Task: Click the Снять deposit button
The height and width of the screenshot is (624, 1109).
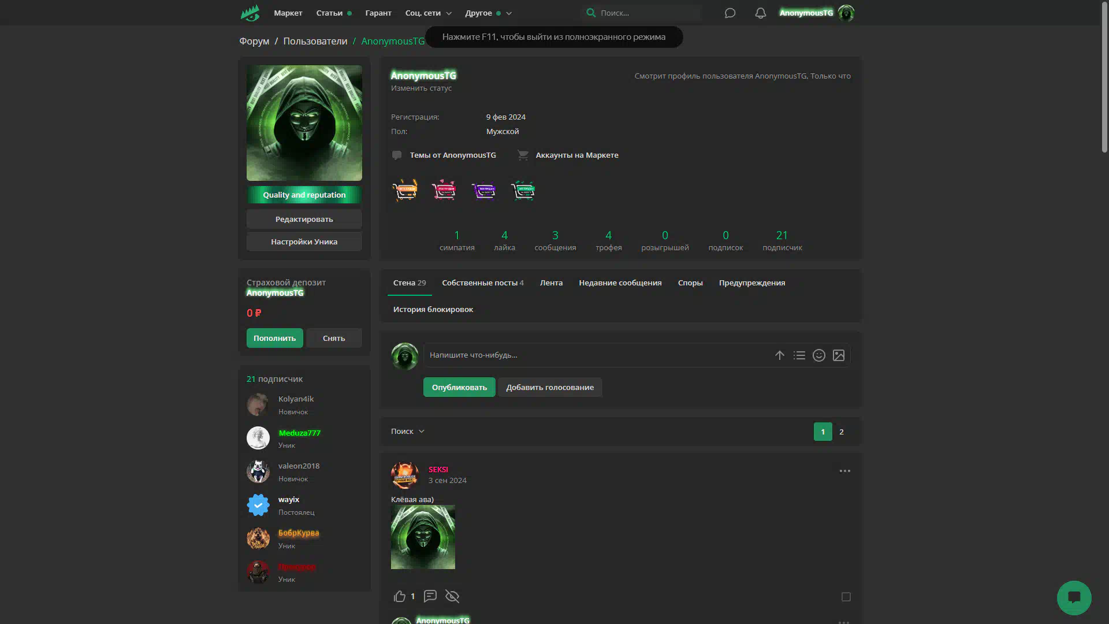Action: (x=334, y=338)
